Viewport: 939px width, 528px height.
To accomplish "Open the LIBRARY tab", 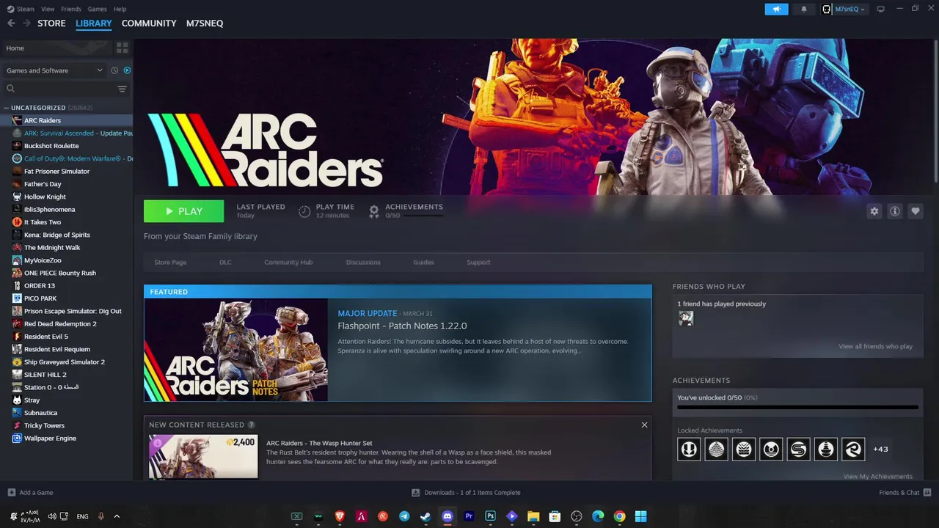I will pyautogui.click(x=94, y=23).
